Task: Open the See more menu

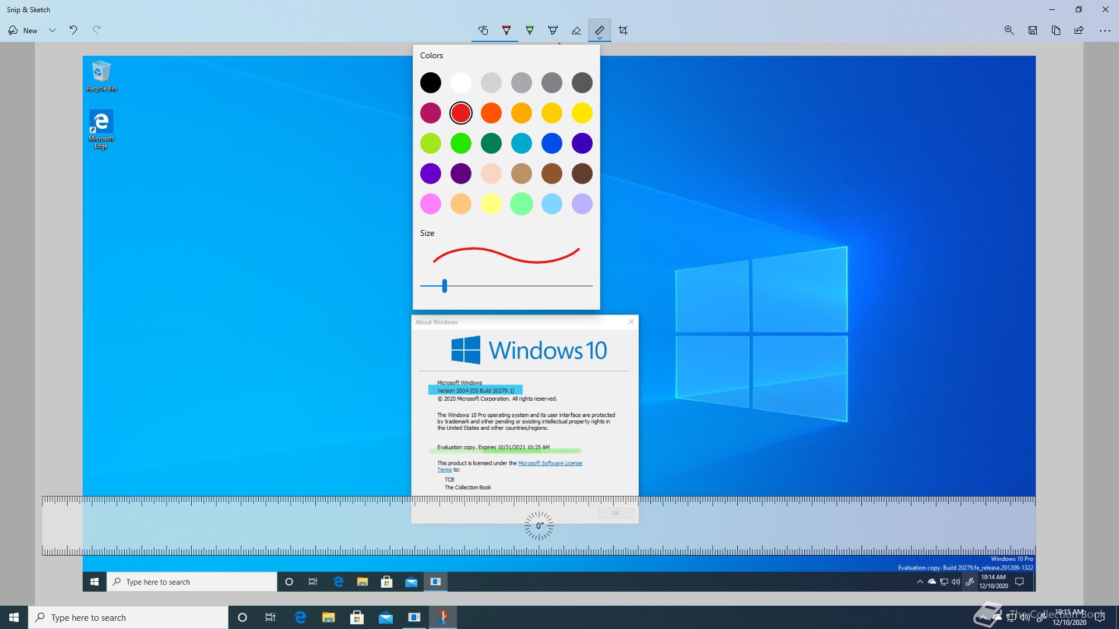Action: pyautogui.click(x=1104, y=30)
